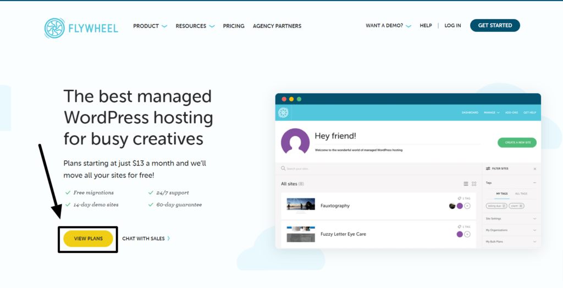This screenshot has height=288, width=563.
Task: Click the Flywheel icon in the dashboard bar
Action: (x=283, y=112)
